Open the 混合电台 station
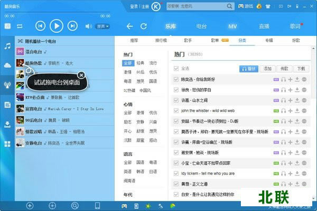This screenshot has width=317, height=211. 64,52
